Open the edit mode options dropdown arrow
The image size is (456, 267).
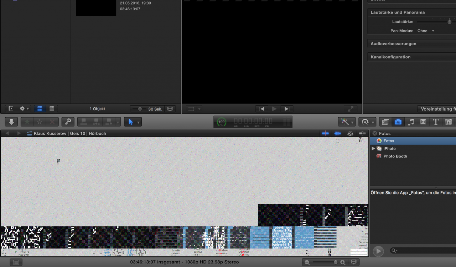coord(118,122)
